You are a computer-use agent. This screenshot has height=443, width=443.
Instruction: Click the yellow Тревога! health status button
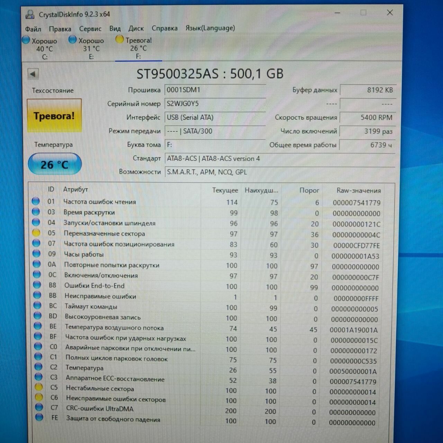pos(54,116)
